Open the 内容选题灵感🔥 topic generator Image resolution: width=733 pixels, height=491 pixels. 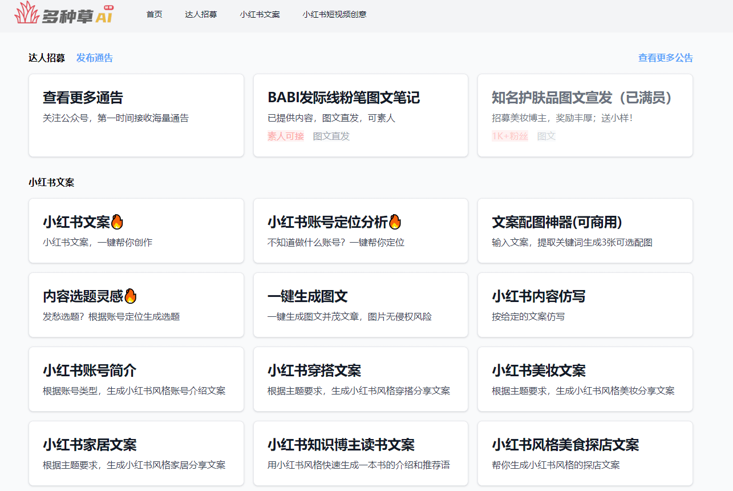(x=136, y=305)
